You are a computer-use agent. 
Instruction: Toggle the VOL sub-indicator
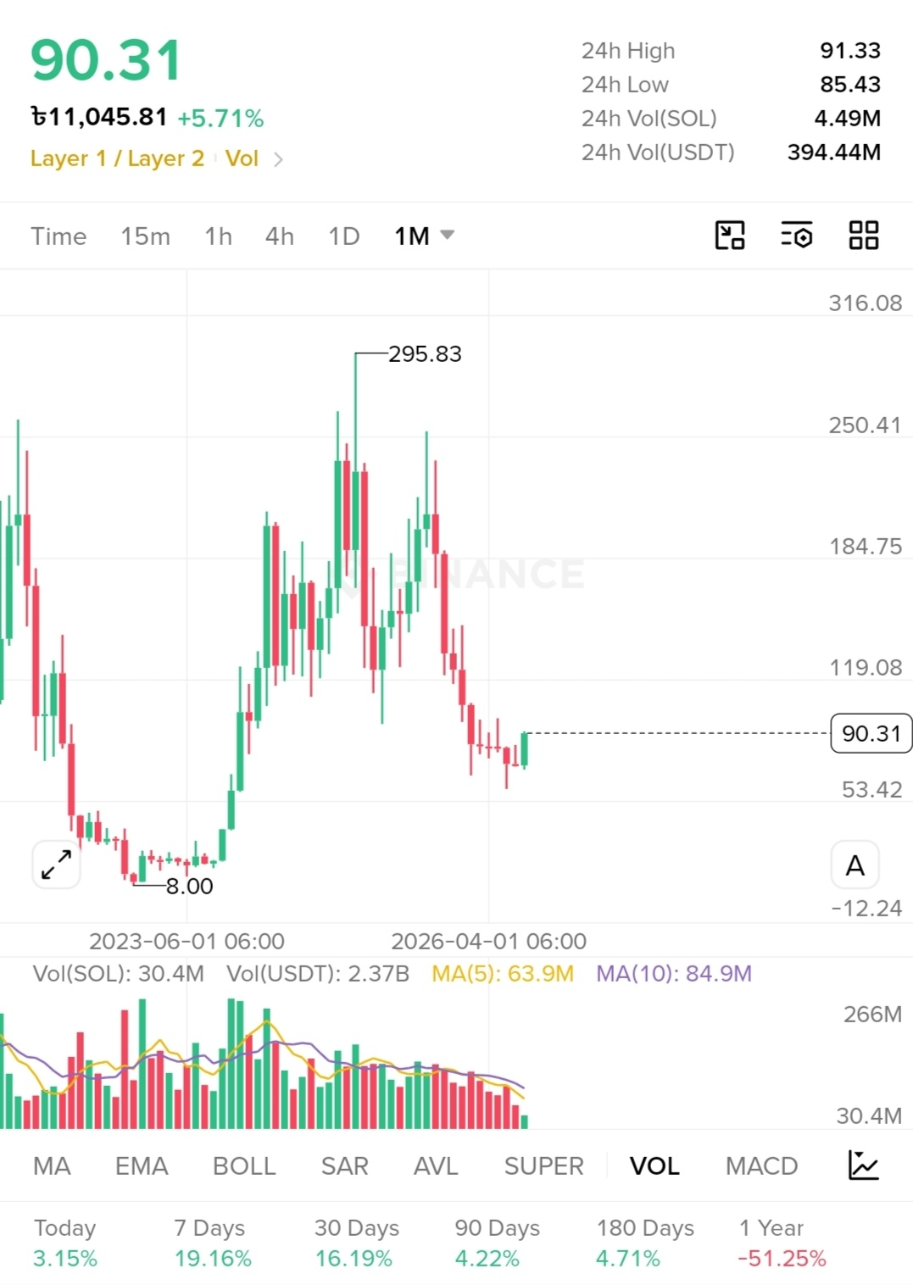coord(654,1166)
